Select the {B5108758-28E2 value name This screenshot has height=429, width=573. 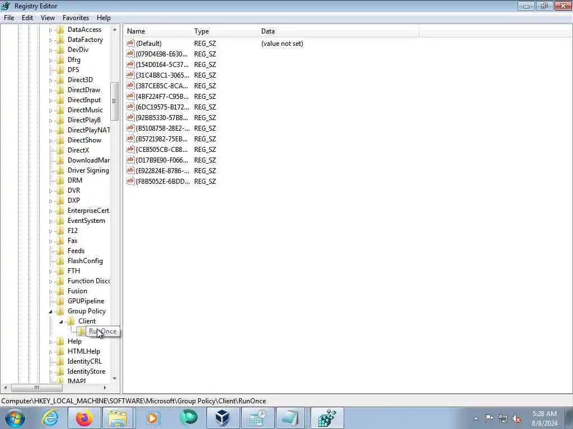163,128
